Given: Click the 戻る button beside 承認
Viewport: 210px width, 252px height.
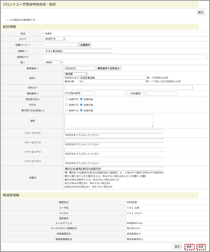Looking at the screenshot, I should tap(177, 246).
